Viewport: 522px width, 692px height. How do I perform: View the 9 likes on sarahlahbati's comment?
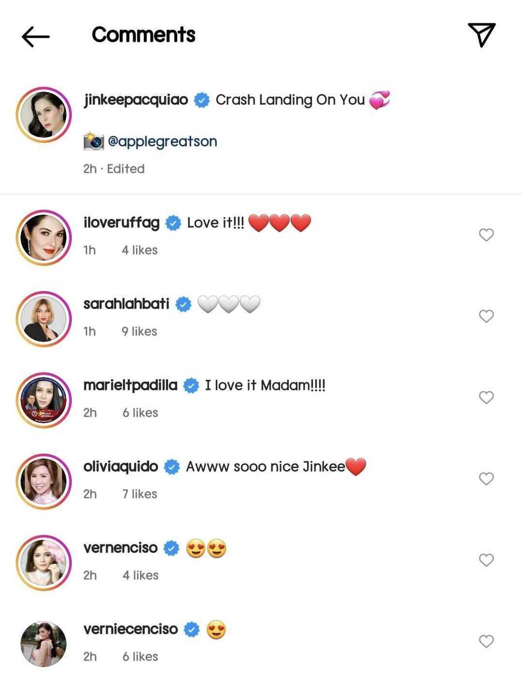139,331
